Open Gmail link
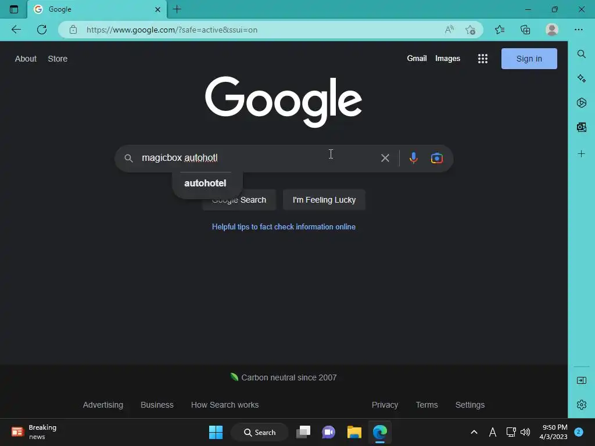Image resolution: width=595 pixels, height=446 pixels. (x=417, y=59)
